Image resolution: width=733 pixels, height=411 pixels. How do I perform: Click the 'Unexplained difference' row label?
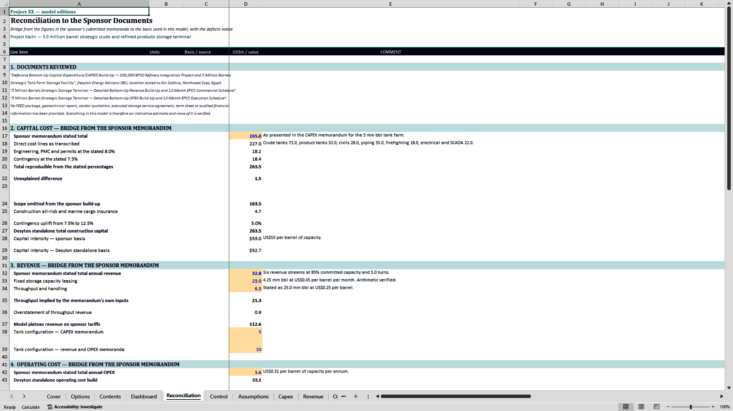point(38,178)
